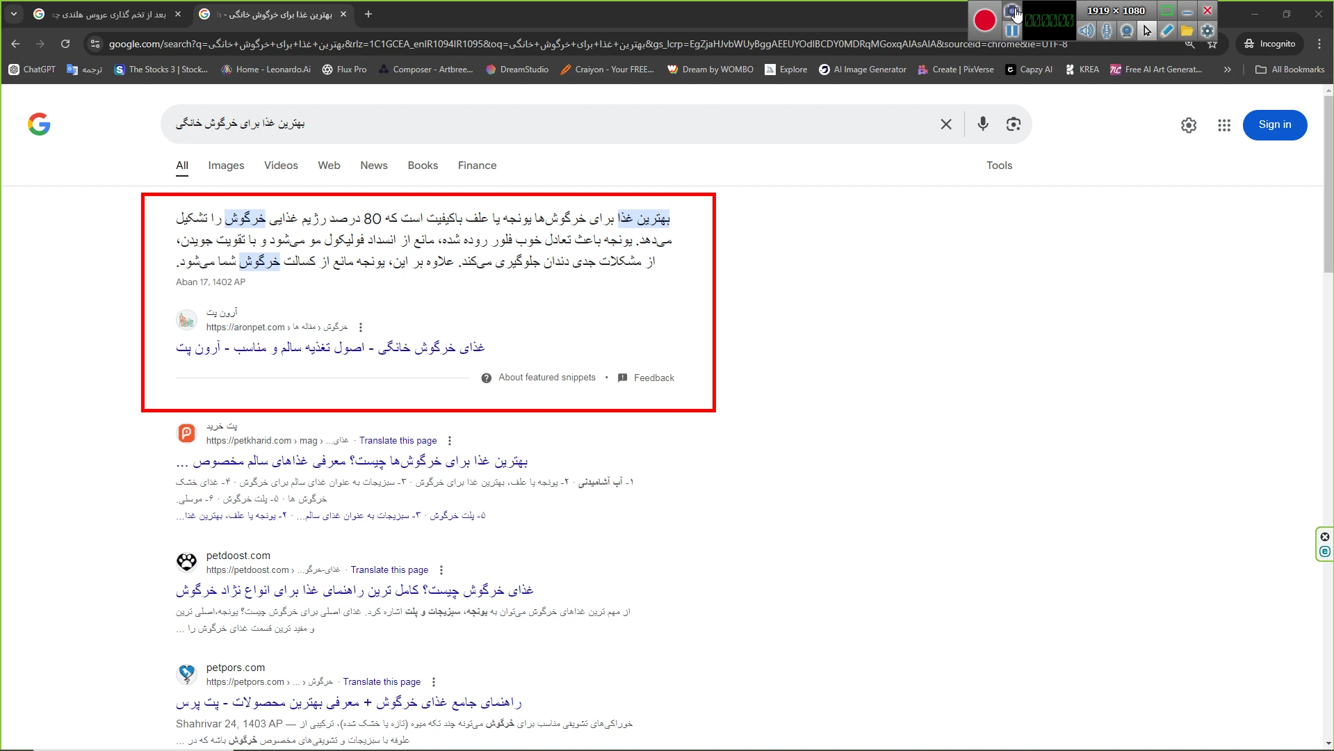Click the recorder's webcam icon
The height and width of the screenshot is (751, 1334).
point(1127,31)
